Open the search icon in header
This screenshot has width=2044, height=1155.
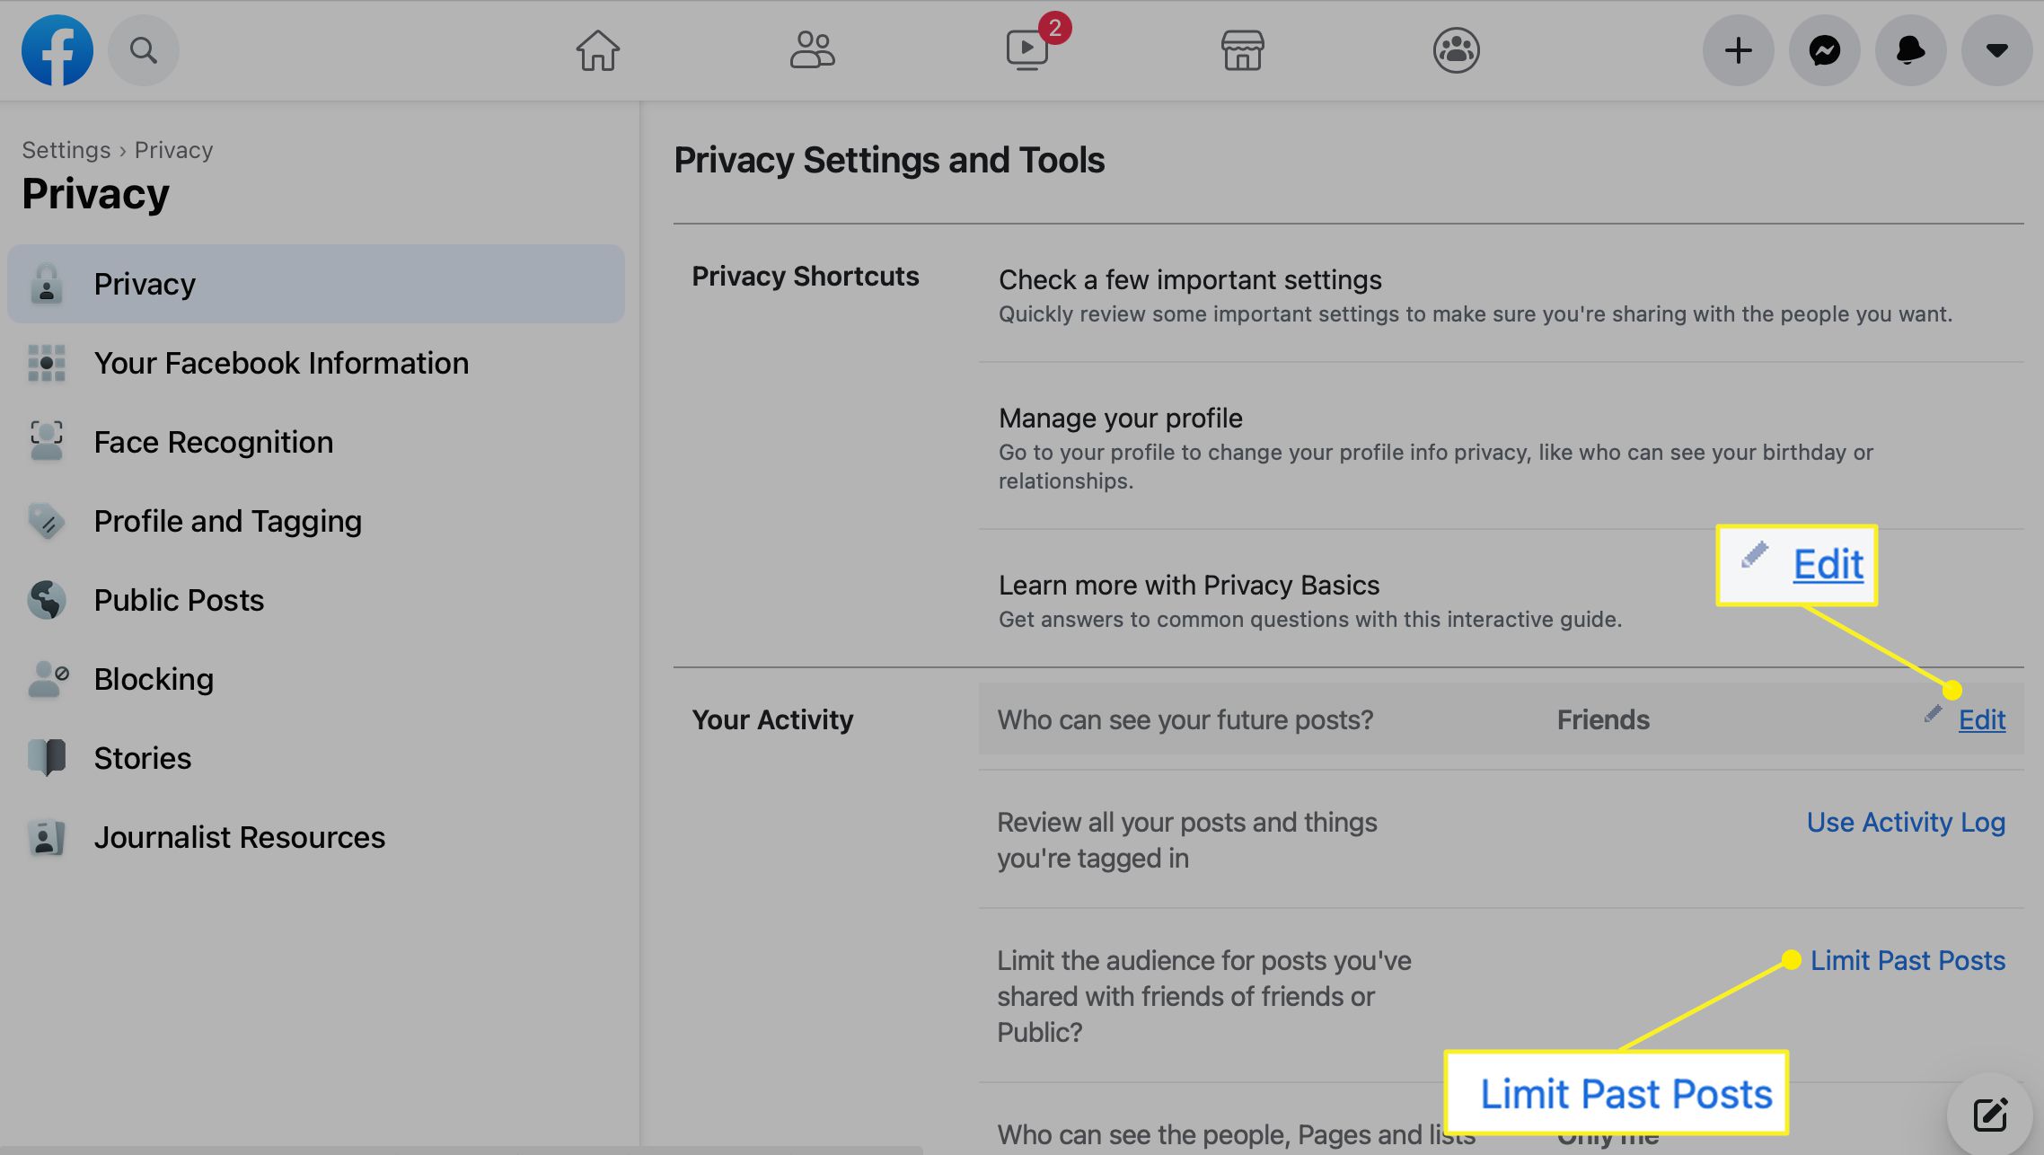pyautogui.click(x=144, y=50)
